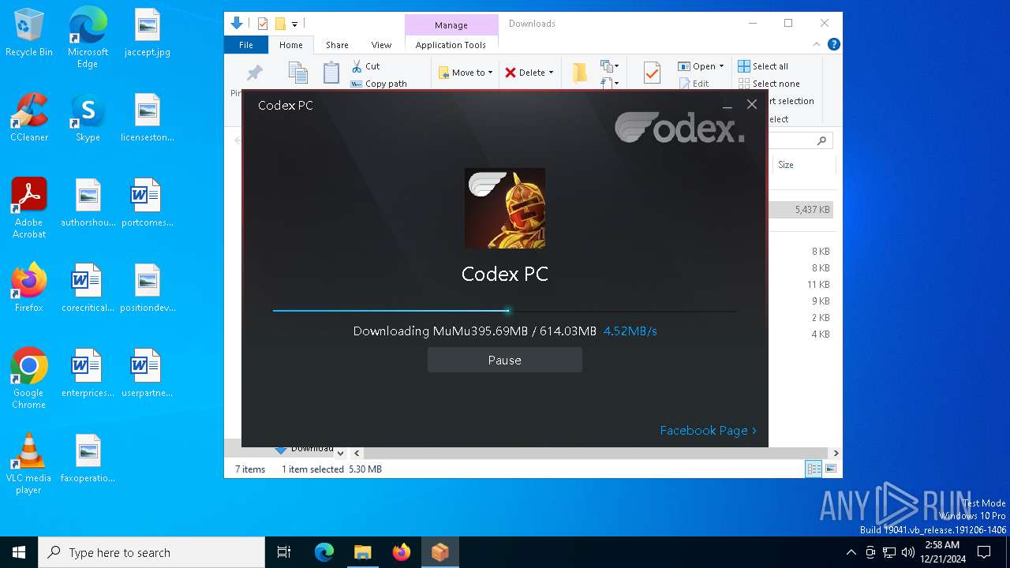Image resolution: width=1010 pixels, height=568 pixels.
Task: Click the download progress bar
Action: click(x=505, y=311)
